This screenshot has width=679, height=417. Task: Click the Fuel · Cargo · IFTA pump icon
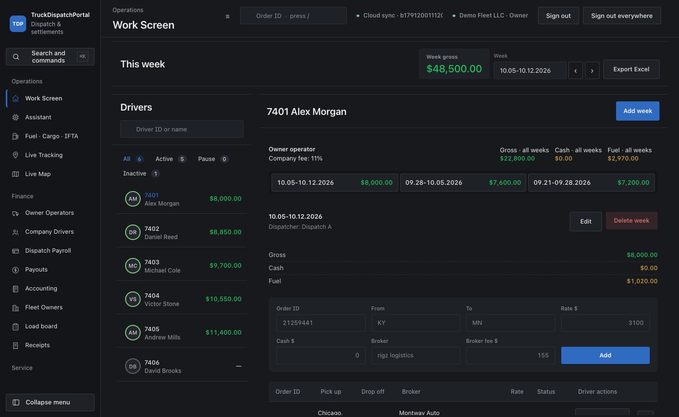tap(16, 136)
